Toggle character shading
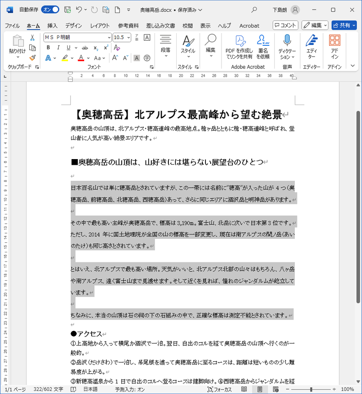 pyautogui.click(x=137, y=58)
